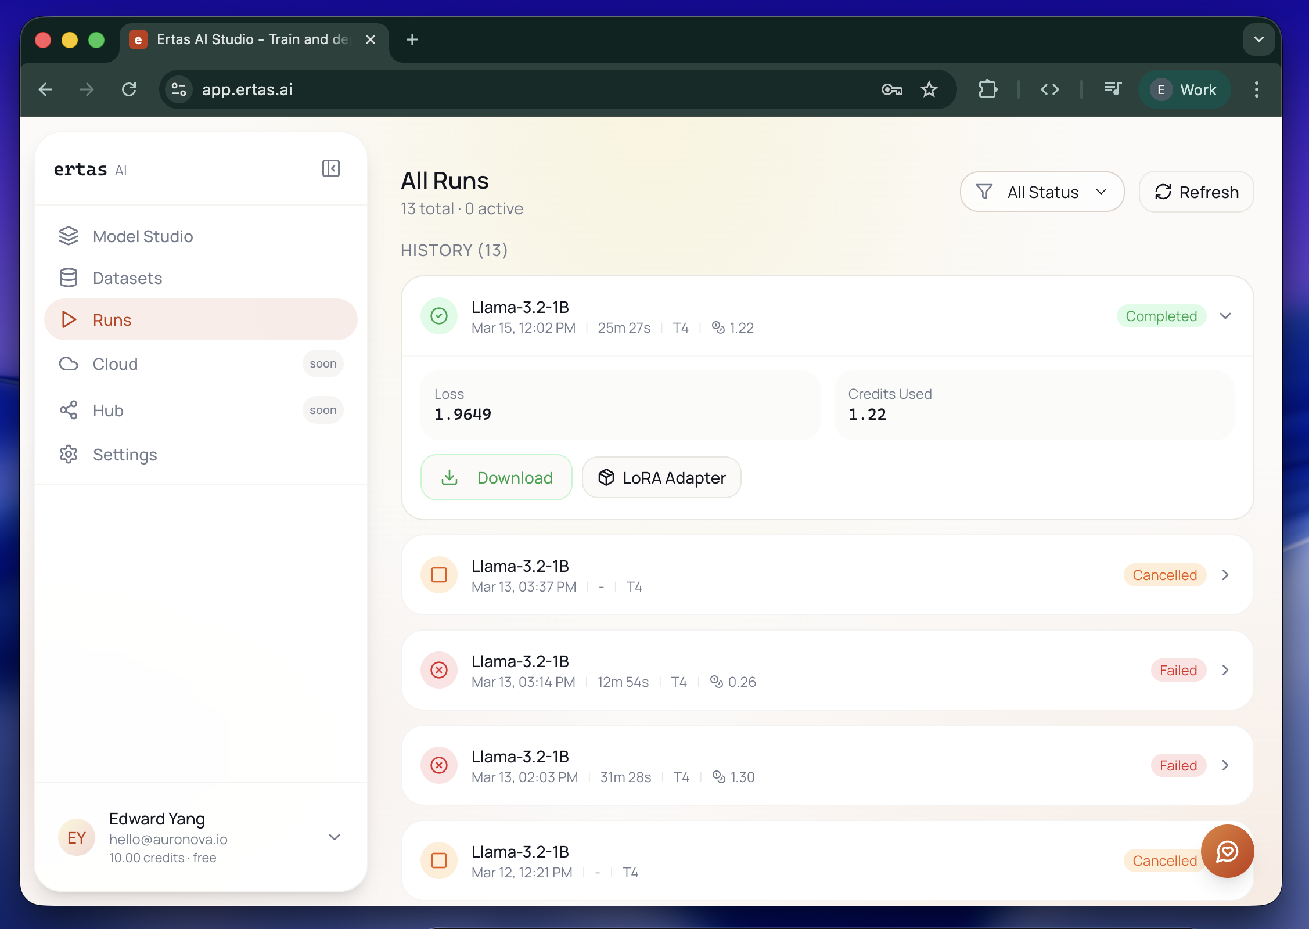Click the 'soon' badge beside Hub

point(323,410)
